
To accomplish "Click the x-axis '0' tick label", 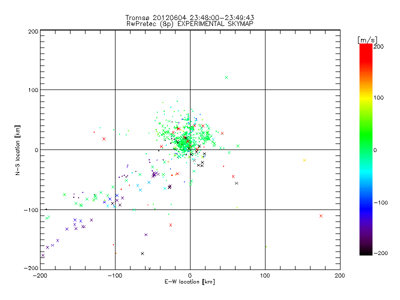I will [190, 275].
